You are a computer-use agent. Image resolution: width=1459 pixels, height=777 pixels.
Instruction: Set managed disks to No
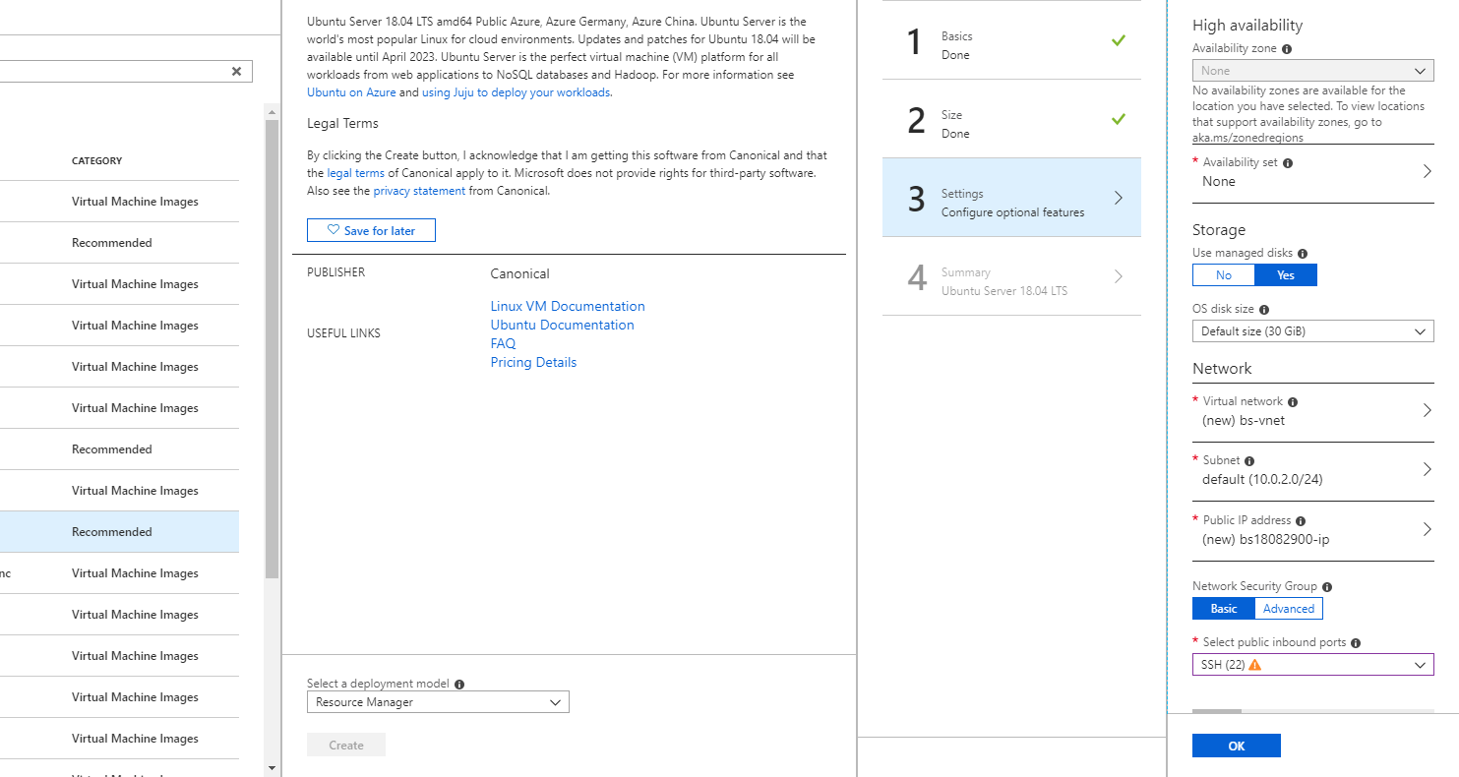[1223, 275]
